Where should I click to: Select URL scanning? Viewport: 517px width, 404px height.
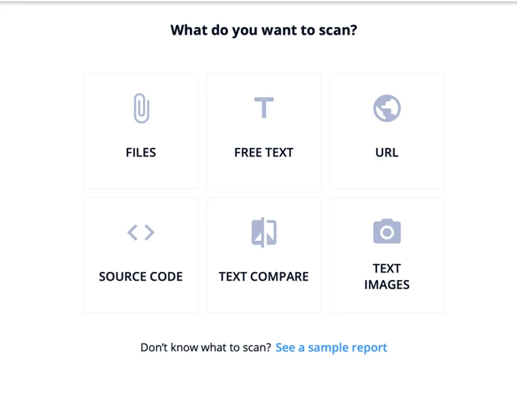(386, 130)
